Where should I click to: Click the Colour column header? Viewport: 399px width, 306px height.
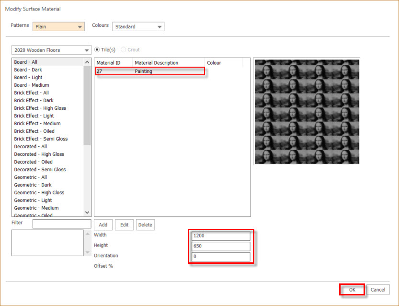point(224,63)
